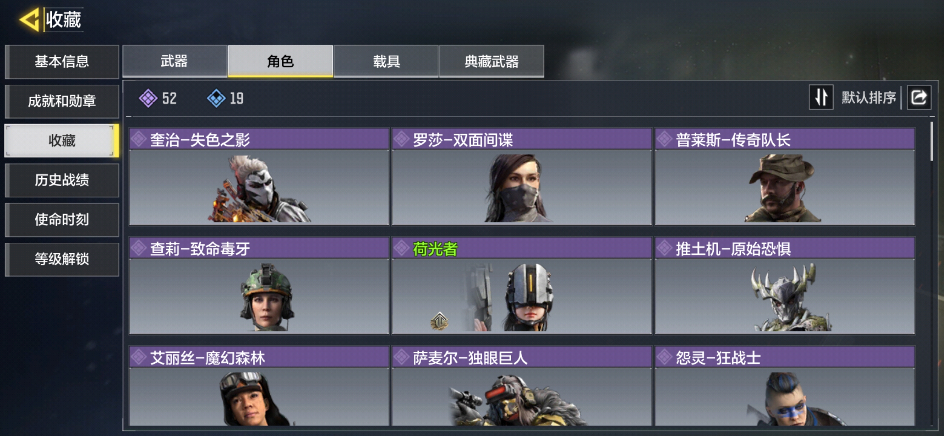Select the 推土机-原始恐惧 character card
This screenshot has width=944, height=436.
785,286
